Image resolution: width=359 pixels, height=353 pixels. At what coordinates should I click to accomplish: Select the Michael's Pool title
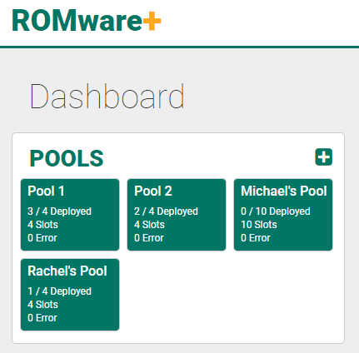[284, 191]
